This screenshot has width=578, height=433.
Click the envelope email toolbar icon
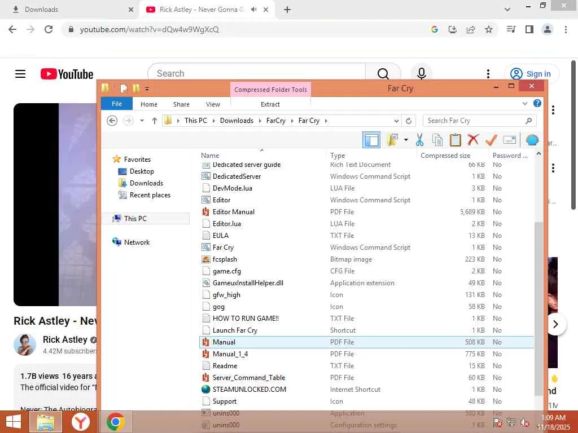[509, 140]
